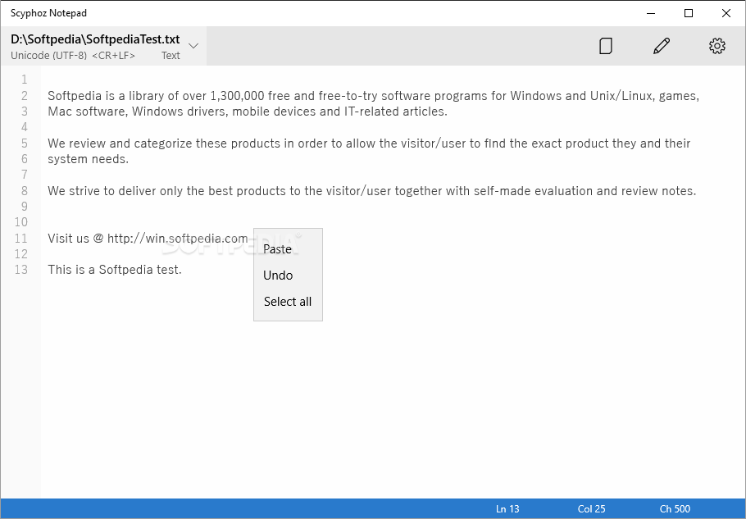Expand the file info dropdown chevron
The image size is (746, 519).
pyautogui.click(x=193, y=46)
